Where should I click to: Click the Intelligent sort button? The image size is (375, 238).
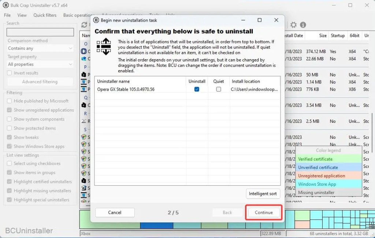pos(263,194)
